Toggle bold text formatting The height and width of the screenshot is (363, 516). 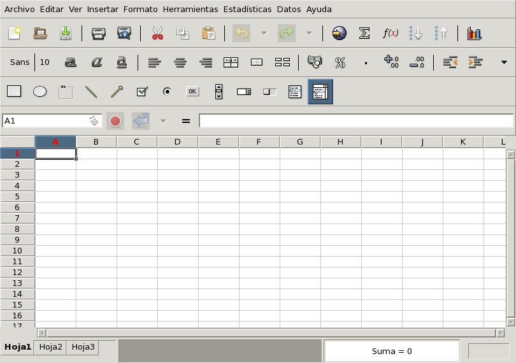[x=71, y=62]
